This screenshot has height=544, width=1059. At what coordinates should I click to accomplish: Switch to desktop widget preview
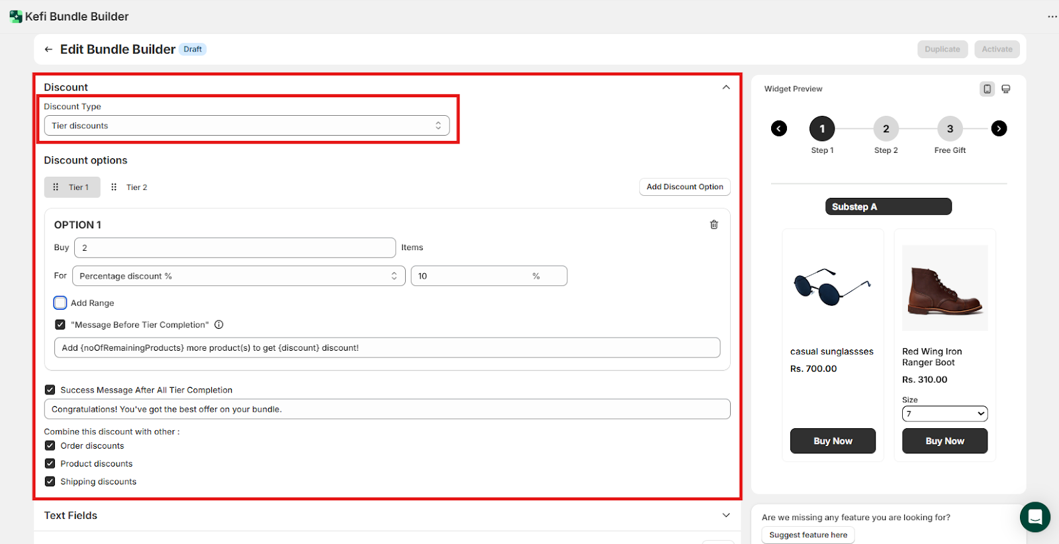(x=1005, y=89)
